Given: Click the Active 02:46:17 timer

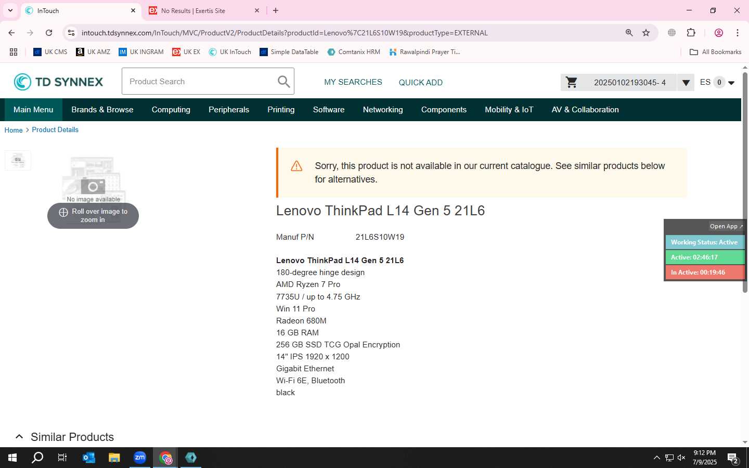Looking at the screenshot, I should 705,257.
